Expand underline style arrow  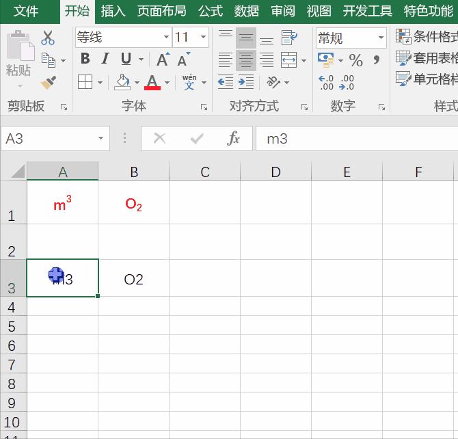tap(141, 59)
